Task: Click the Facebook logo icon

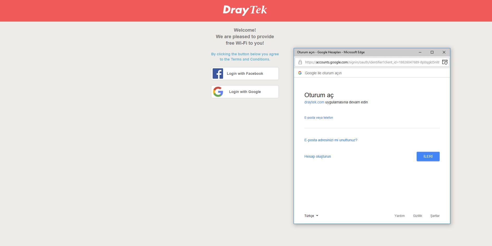Action: coord(218,74)
